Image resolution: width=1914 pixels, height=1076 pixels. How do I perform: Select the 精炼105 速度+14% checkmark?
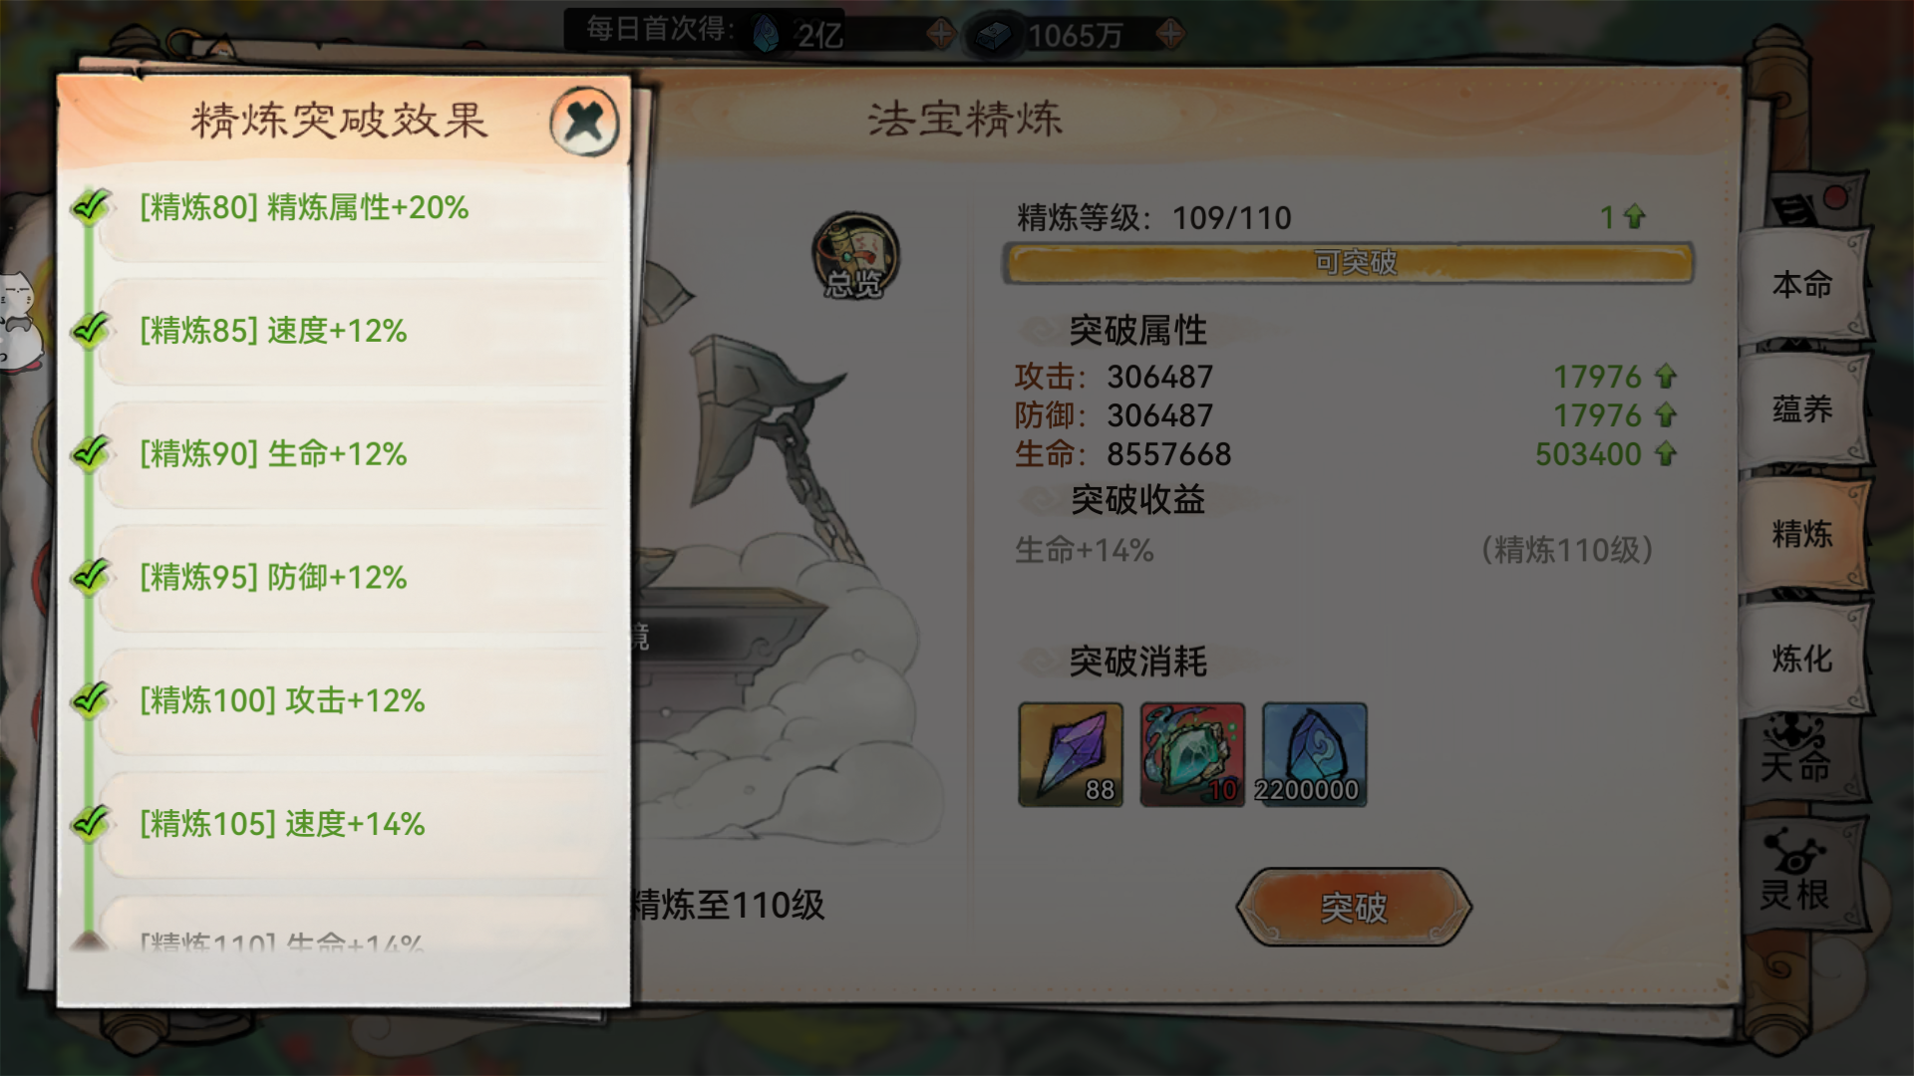[91, 823]
